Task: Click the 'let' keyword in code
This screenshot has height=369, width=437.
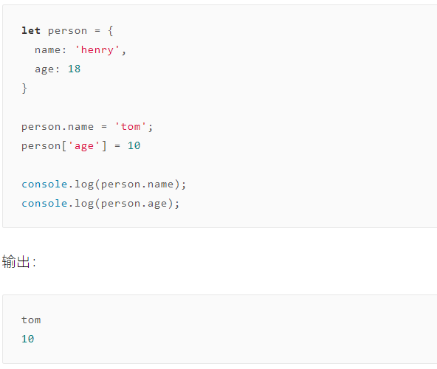Action: (x=31, y=30)
